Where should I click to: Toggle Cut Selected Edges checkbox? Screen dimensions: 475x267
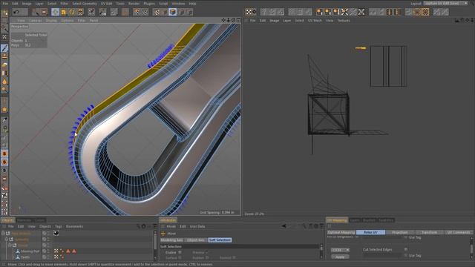pos(406,249)
